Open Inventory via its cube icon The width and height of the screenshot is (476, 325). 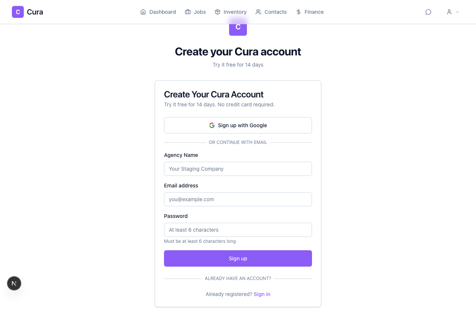(217, 12)
